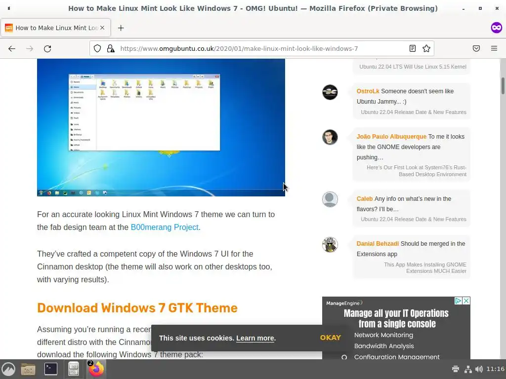
Task: Click OKAY on the cookie notice
Action: pyautogui.click(x=331, y=338)
